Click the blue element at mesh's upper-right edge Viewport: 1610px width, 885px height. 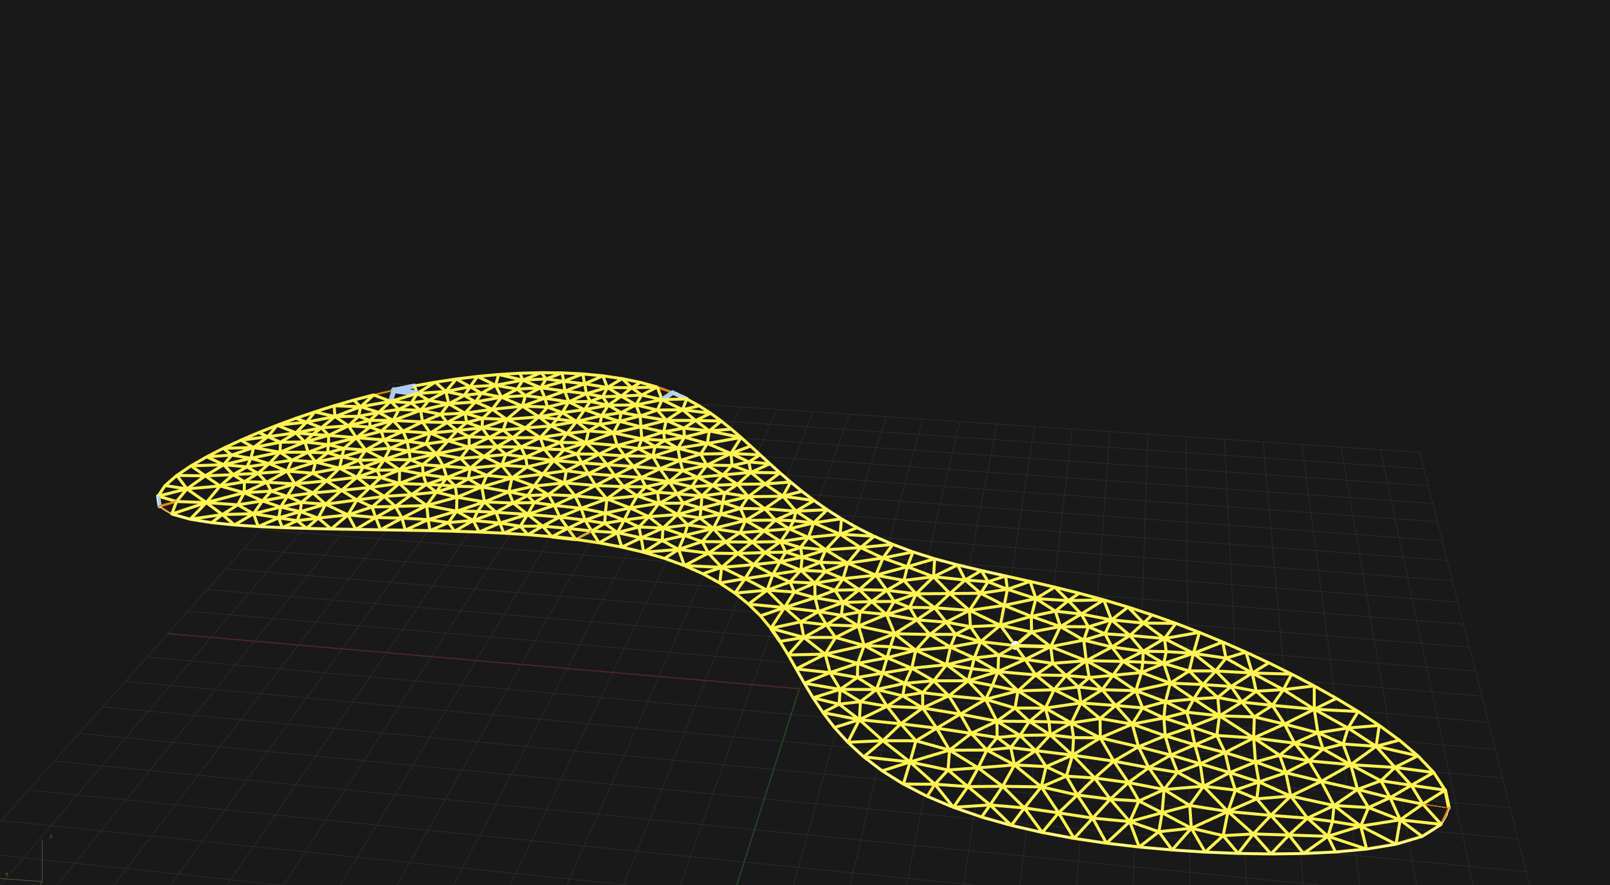[673, 395]
